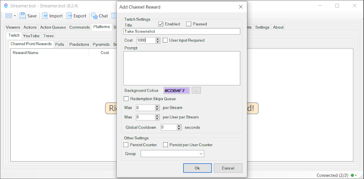Toggle Redemption Skips Queue checkbox
Screen dimensions: 364x179
tap(126, 99)
